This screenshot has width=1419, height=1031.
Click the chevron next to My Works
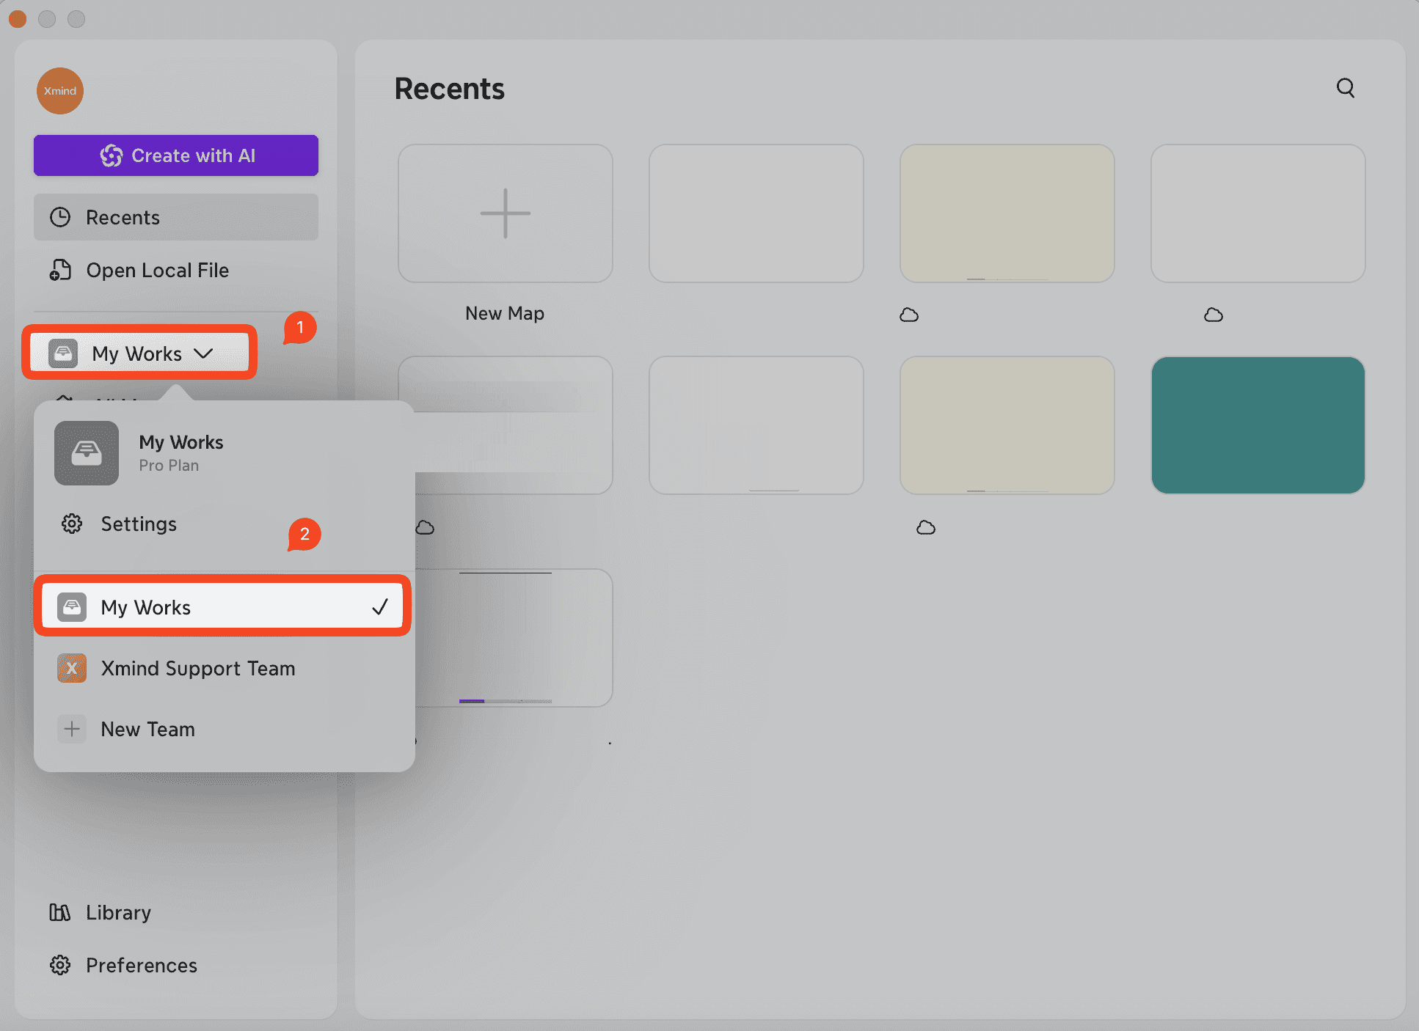[x=203, y=353]
